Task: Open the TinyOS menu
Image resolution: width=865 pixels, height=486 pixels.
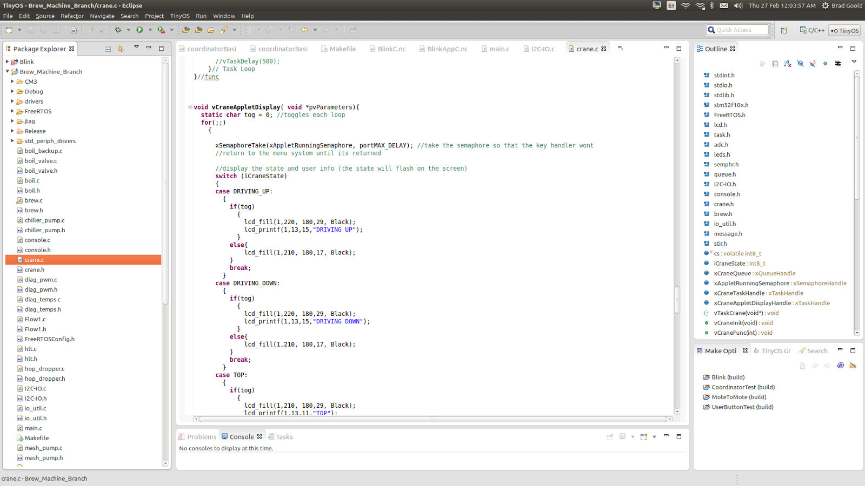Action: tap(180, 16)
